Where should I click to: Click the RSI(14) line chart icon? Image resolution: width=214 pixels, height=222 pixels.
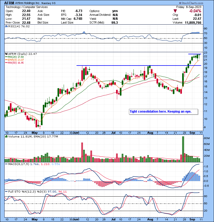pos(6,26)
